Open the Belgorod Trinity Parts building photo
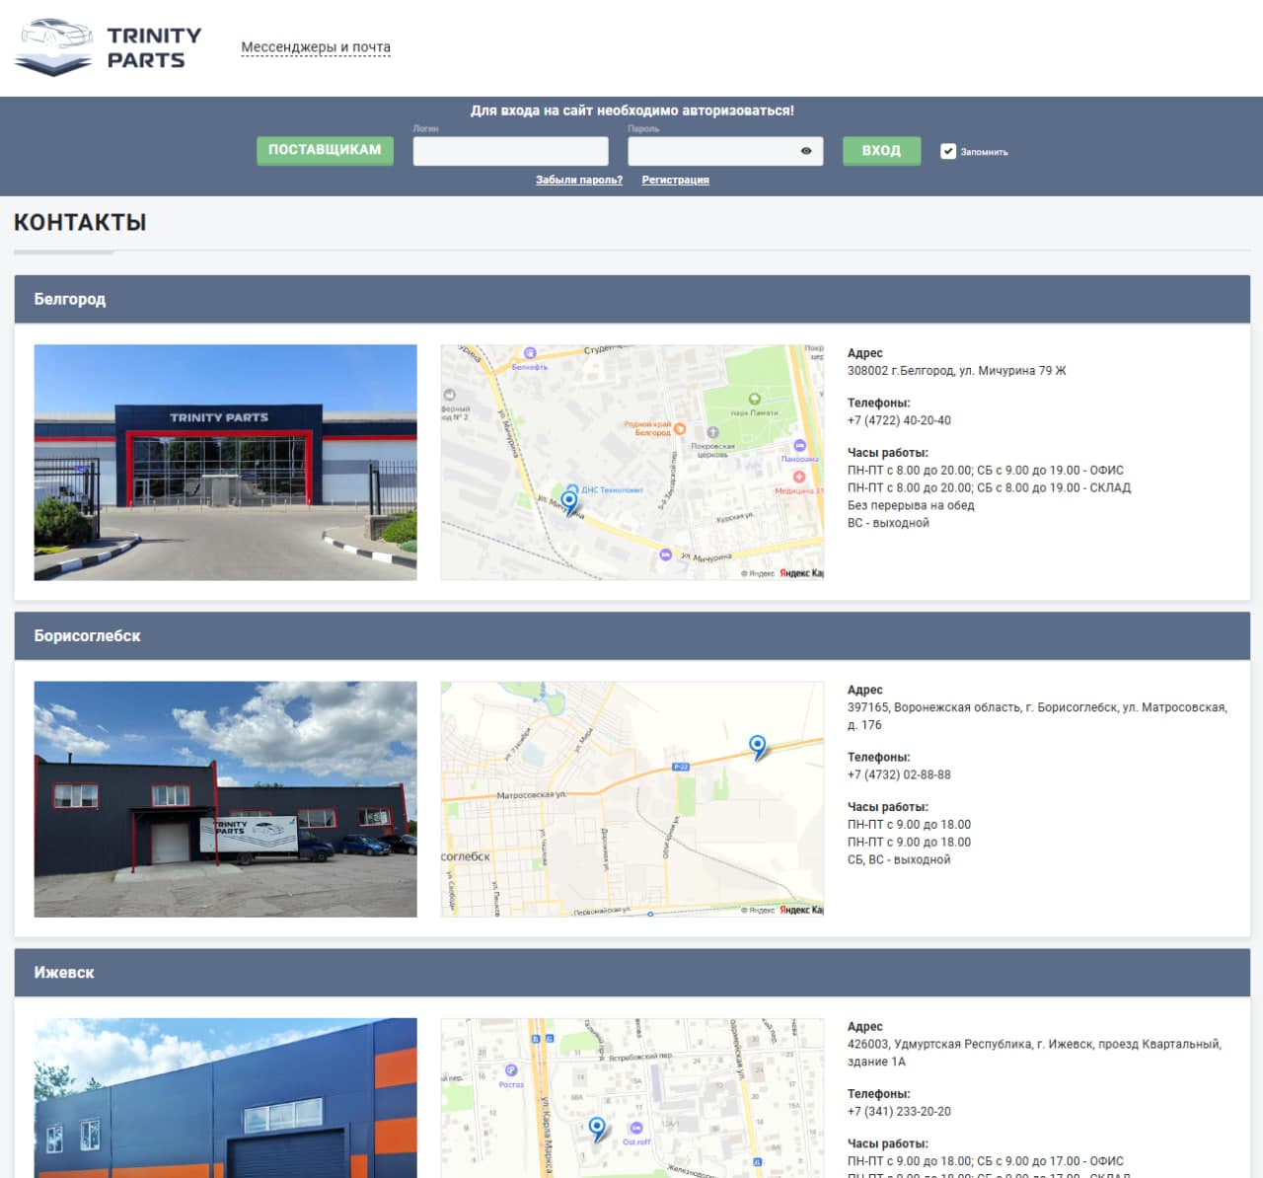 pyautogui.click(x=225, y=462)
